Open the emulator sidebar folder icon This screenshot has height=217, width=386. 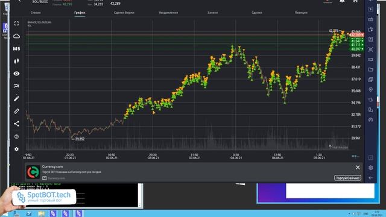(x=371, y=70)
